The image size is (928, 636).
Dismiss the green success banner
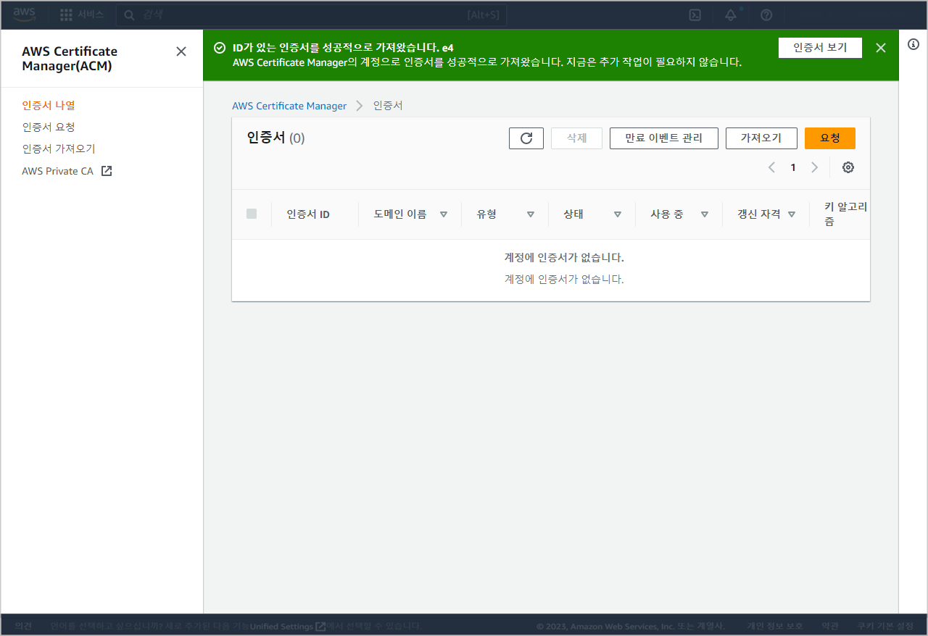881,48
